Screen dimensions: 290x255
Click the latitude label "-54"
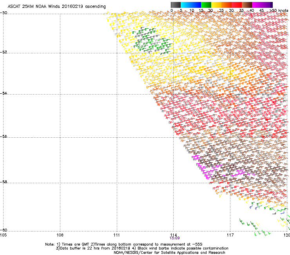tap(4, 93)
